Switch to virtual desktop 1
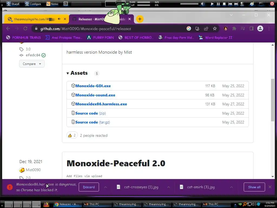The height and width of the screenshot is (208, 277). (9, 204)
